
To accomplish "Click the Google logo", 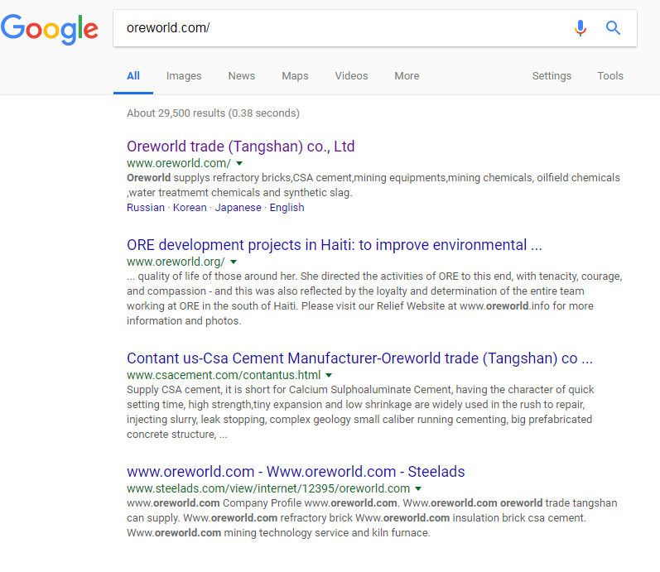I will (50, 29).
